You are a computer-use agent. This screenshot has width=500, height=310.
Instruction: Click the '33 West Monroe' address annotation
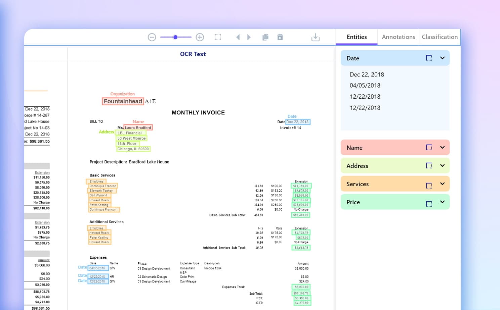pyautogui.click(x=132, y=138)
